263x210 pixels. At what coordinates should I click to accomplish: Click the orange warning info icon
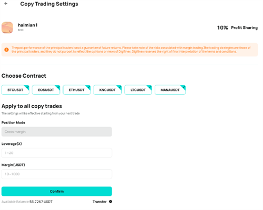click(x=6, y=50)
